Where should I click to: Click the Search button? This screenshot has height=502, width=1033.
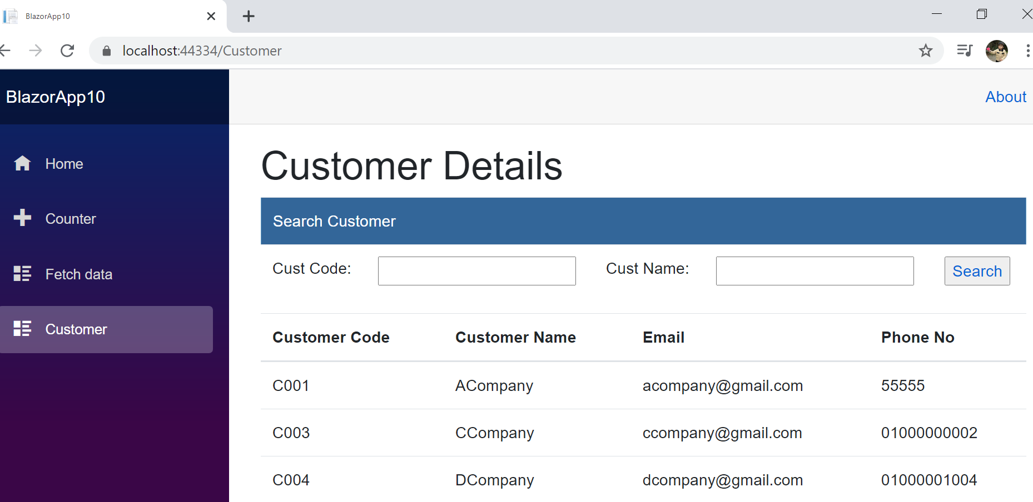point(977,271)
